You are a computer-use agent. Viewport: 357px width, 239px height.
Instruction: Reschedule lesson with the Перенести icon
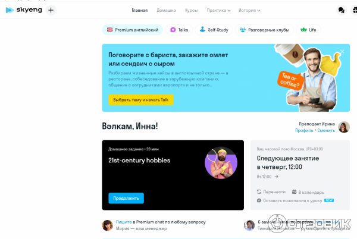pyautogui.click(x=259, y=191)
